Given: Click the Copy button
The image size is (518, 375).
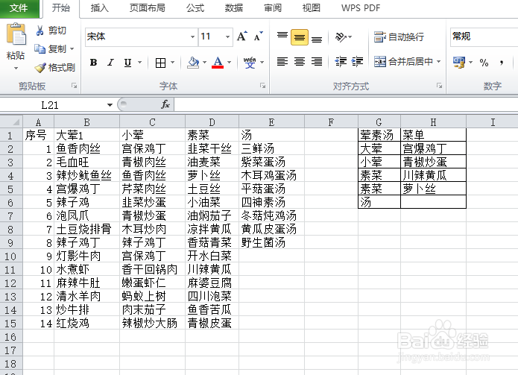Looking at the screenshot, I should (x=50, y=49).
